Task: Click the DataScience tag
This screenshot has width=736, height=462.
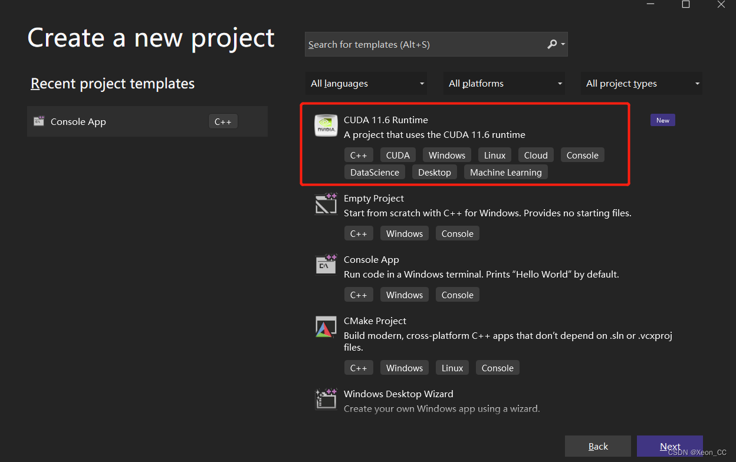Action: pyautogui.click(x=374, y=172)
